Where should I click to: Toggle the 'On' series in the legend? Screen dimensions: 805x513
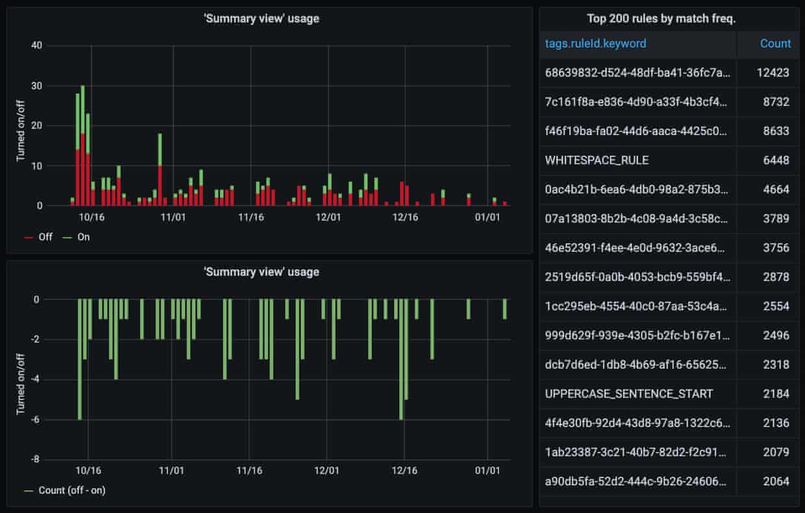(83, 237)
